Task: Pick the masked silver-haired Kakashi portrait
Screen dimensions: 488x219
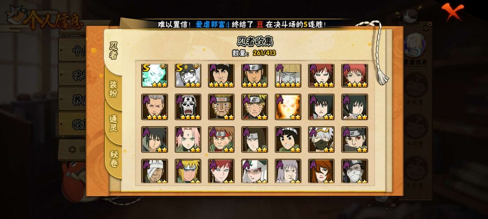Action: [322, 139]
